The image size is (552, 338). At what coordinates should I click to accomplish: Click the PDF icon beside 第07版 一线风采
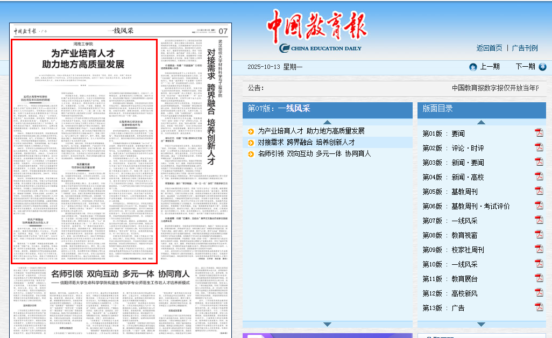(x=539, y=220)
